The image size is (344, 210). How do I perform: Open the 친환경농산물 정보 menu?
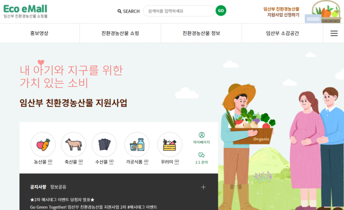201,33
